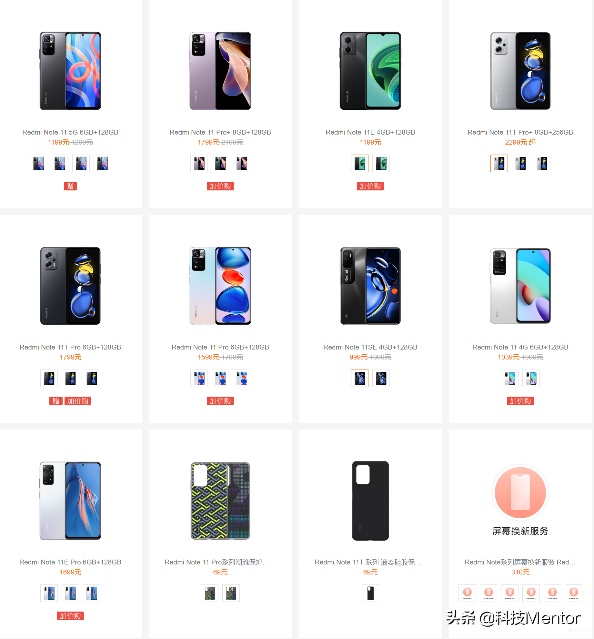Click 加价购 badge under Redmi Note 11E
Image resolution: width=594 pixels, height=639 pixels.
(370, 186)
